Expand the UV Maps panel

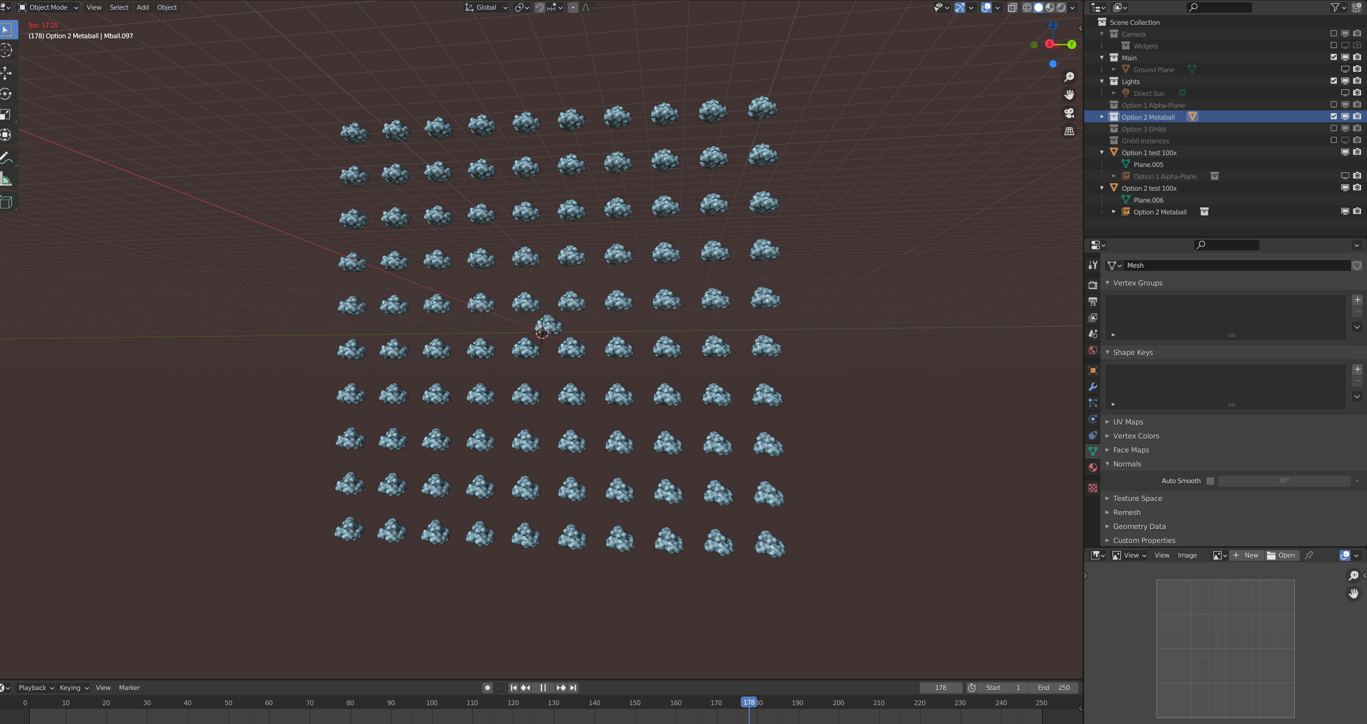[x=1128, y=422]
